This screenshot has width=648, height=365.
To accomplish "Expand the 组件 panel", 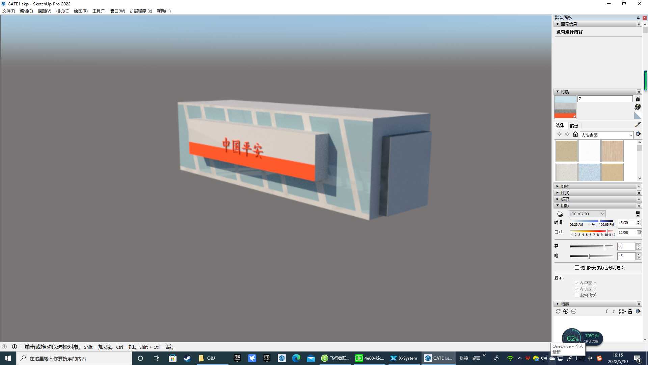I will [558, 186].
